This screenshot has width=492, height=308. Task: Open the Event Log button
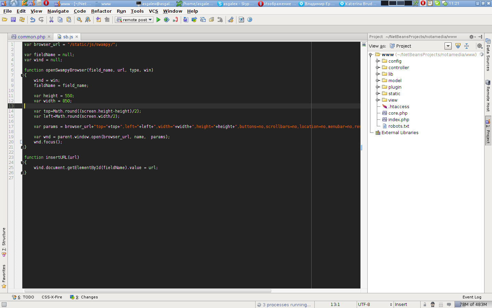[x=472, y=297]
